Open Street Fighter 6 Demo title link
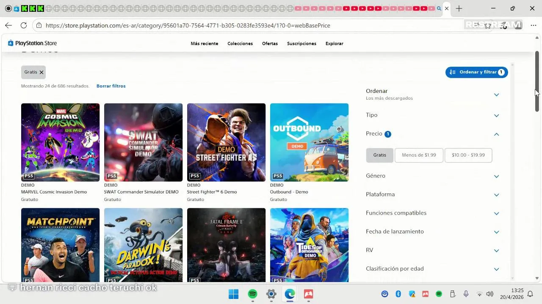The image size is (542, 304). [x=212, y=192]
